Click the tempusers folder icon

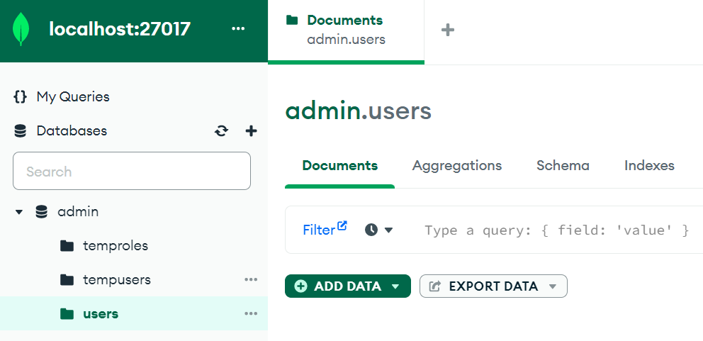pos(67,280)
